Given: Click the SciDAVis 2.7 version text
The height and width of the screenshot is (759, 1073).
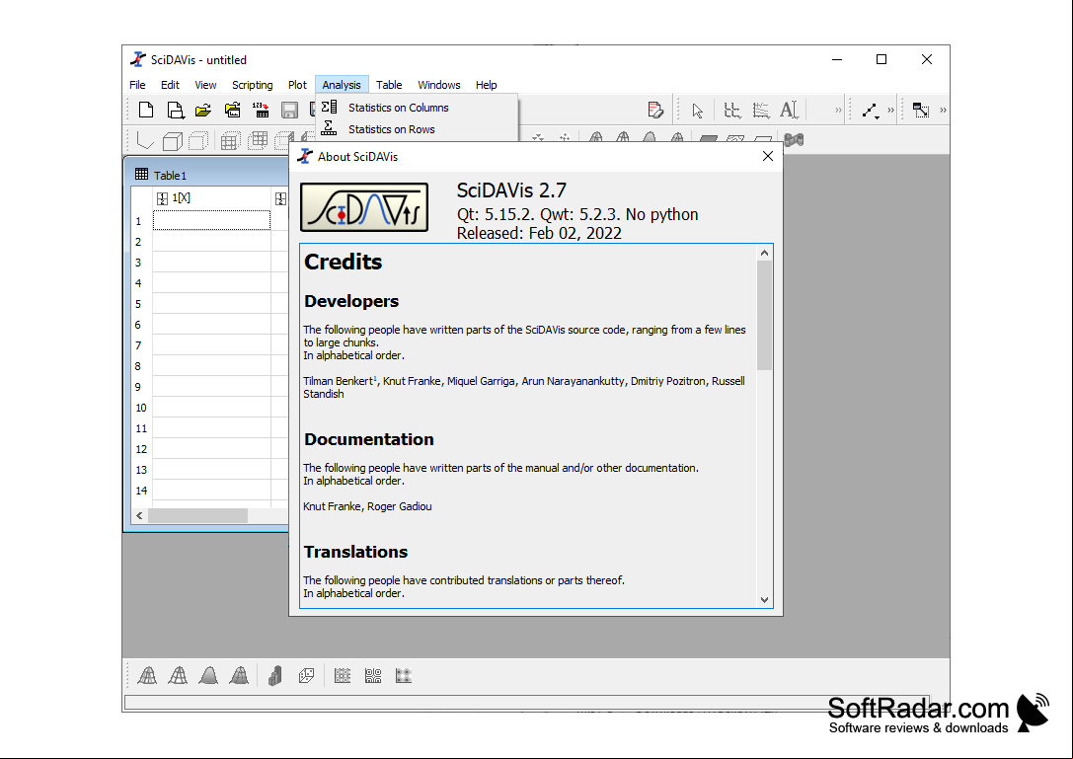Looking at the screenshot, I should (x=511, y=190).
